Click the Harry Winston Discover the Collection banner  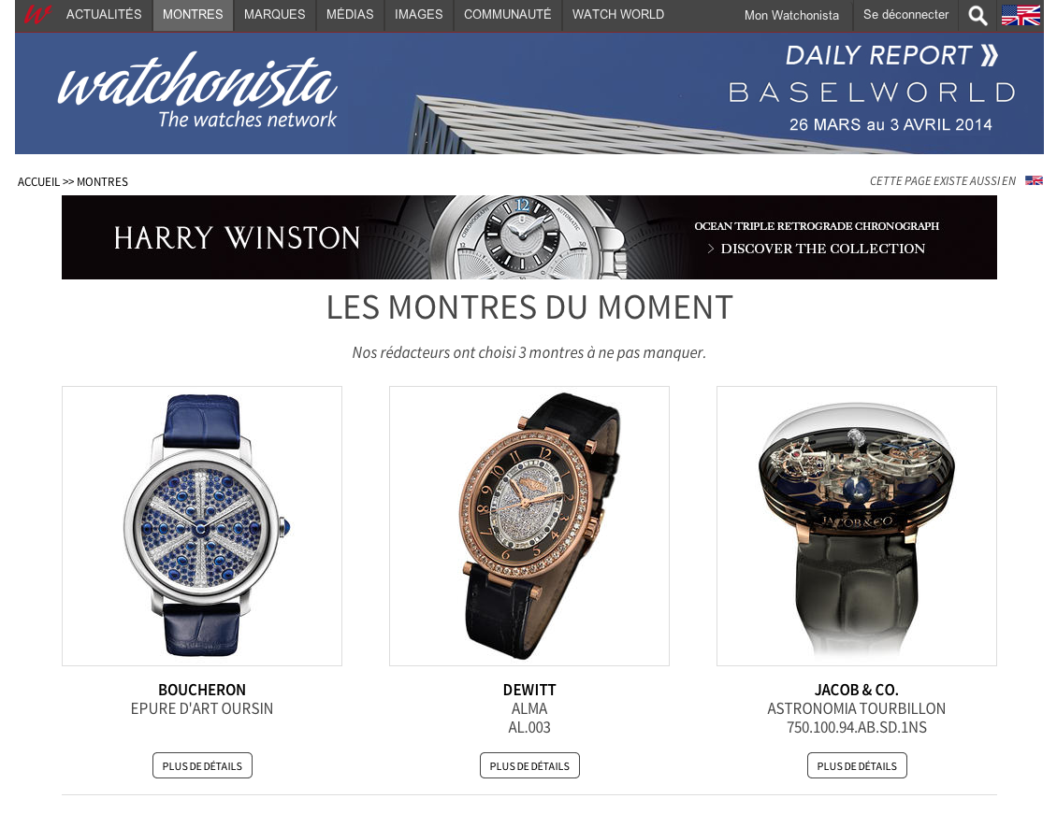click(x=529, y=237)
